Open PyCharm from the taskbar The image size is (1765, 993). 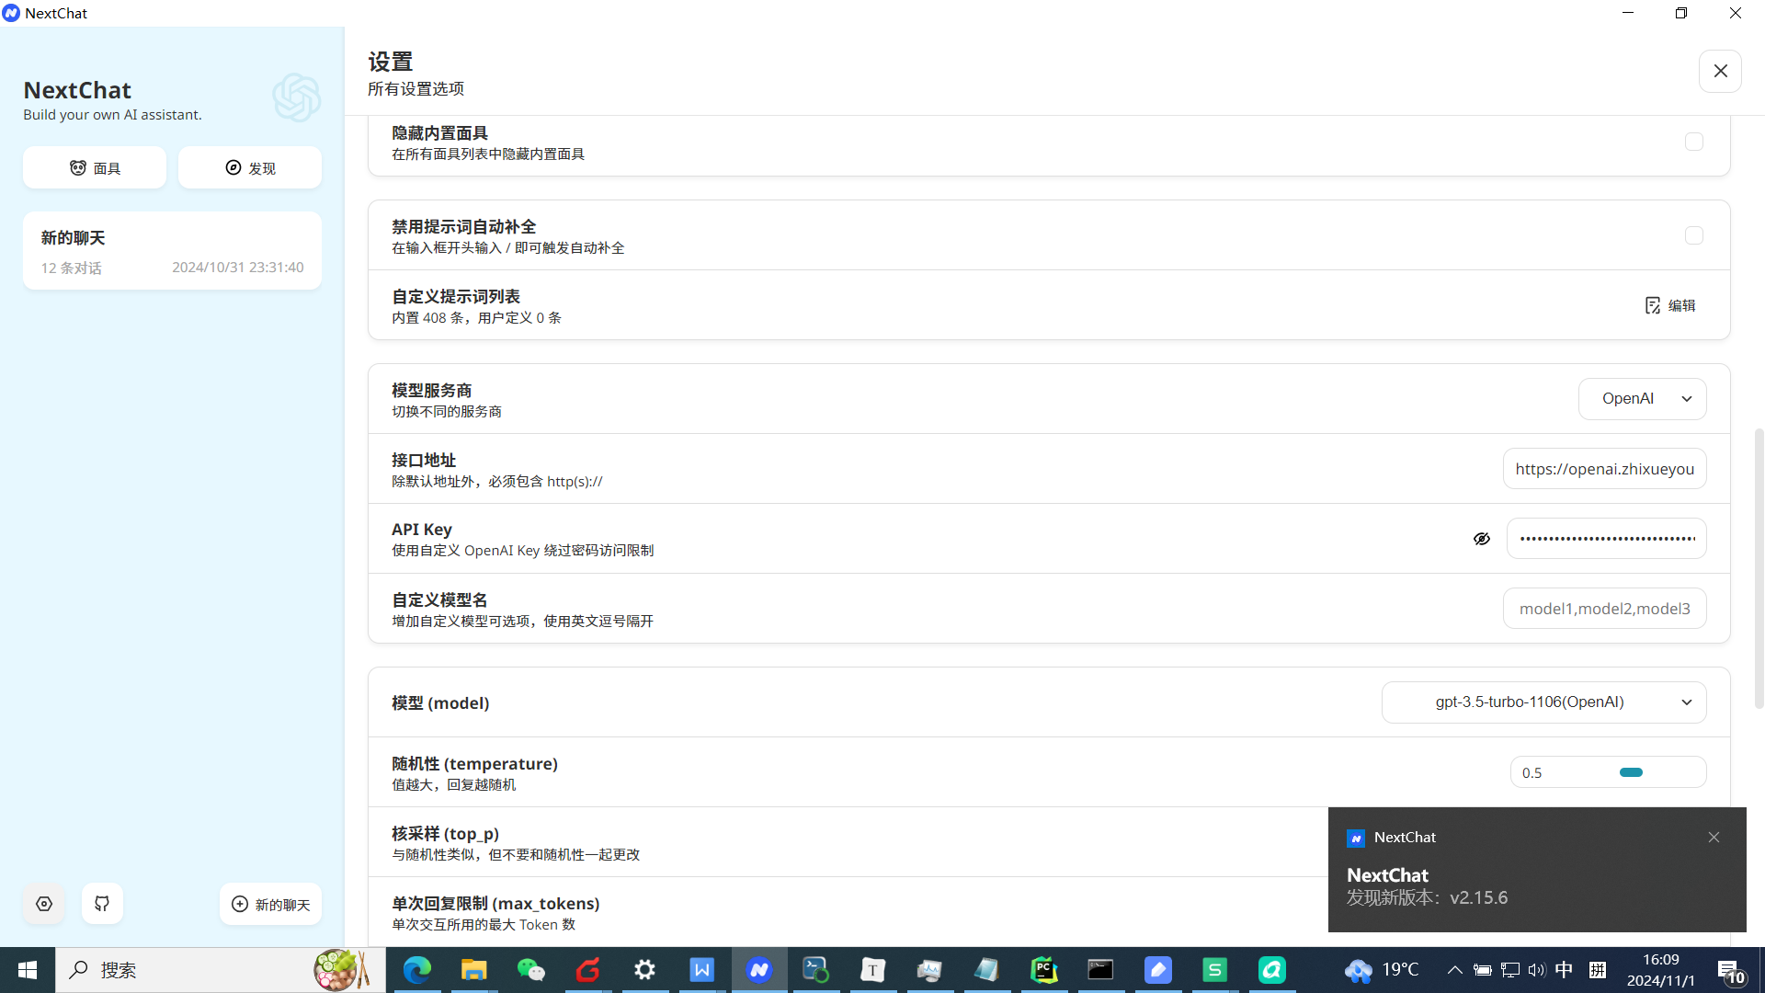[1043, 970]
